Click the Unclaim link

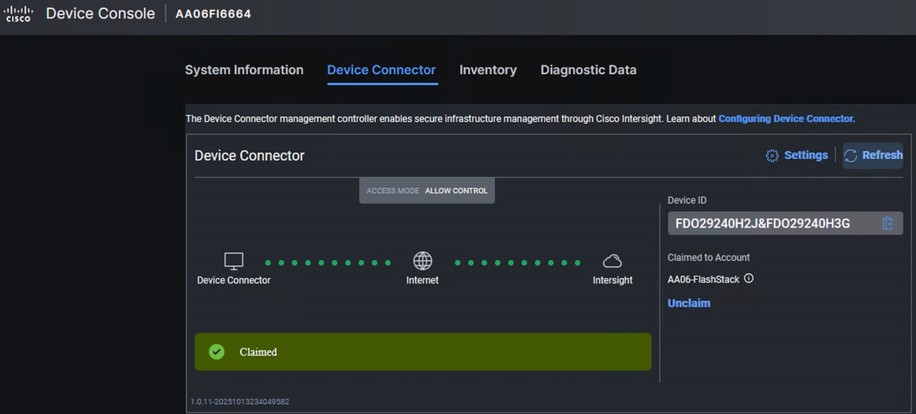[688, 303]
